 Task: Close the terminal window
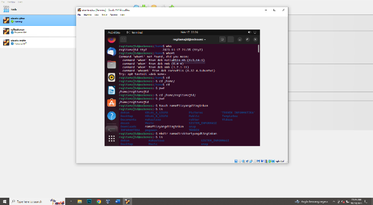point(255,39)
